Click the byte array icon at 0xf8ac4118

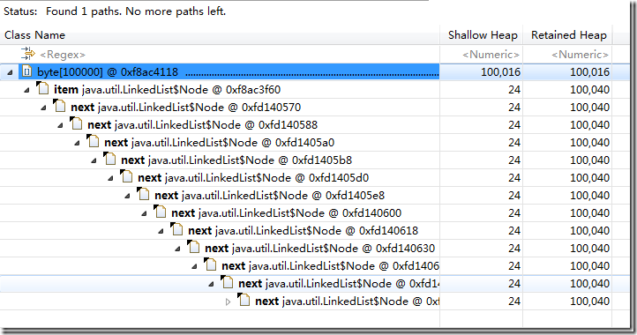pyautogui.click(x=26, y=72)
